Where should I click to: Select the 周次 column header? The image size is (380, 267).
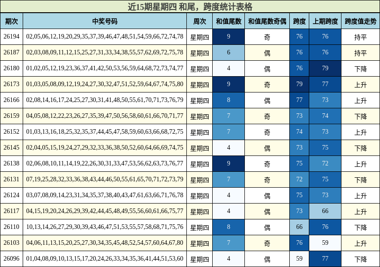coord(200,21)
